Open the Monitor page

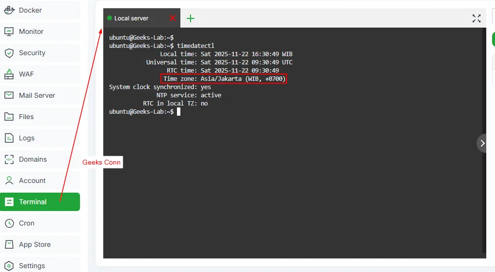[40, 31]
